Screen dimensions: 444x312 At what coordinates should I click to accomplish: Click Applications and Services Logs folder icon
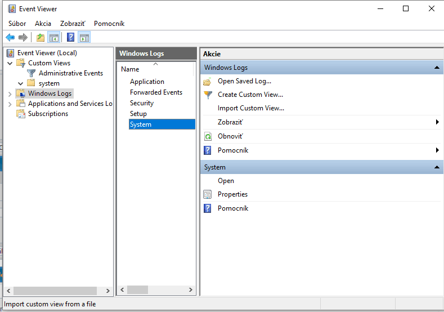[x=21, y=104]
